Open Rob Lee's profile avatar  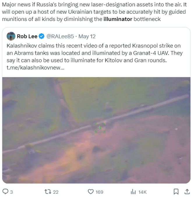tap(11, 36)
